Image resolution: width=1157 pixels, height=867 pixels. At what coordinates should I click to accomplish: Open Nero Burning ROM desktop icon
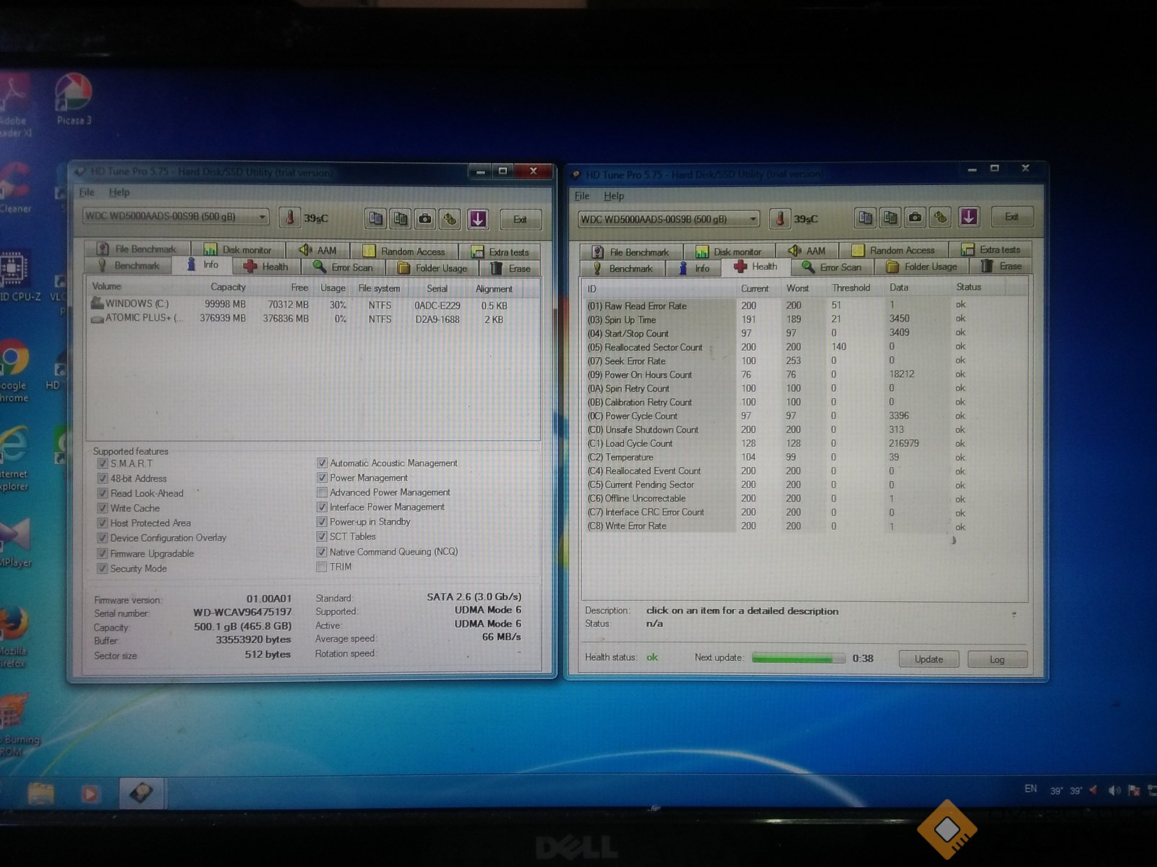point(16,725)
